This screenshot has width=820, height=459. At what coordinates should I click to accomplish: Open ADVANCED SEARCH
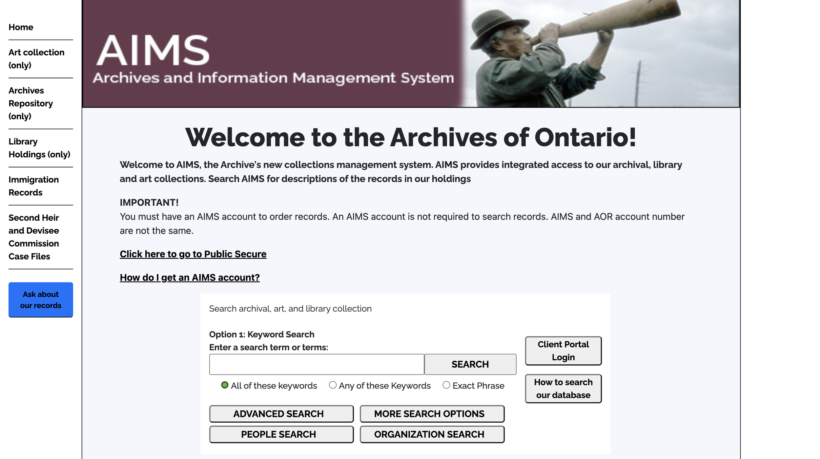point(281,414)
